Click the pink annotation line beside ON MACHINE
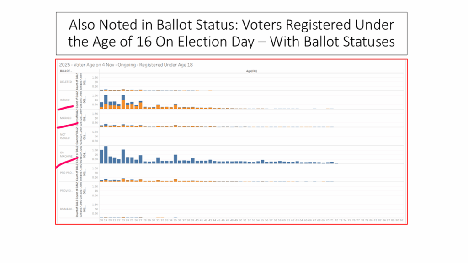 click(x=64, y=163)
